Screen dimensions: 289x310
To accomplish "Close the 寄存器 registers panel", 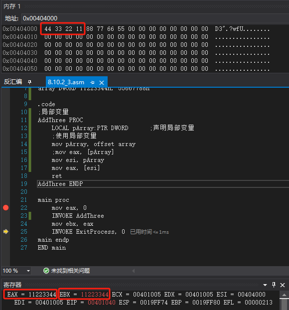I will click(x=283, y=285).
